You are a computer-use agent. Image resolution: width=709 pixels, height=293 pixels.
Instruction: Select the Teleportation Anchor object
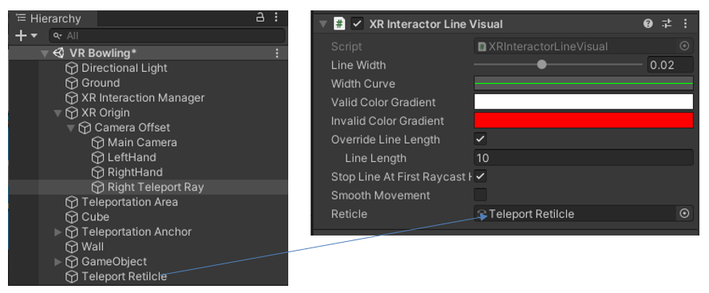(x=137, y=232)
